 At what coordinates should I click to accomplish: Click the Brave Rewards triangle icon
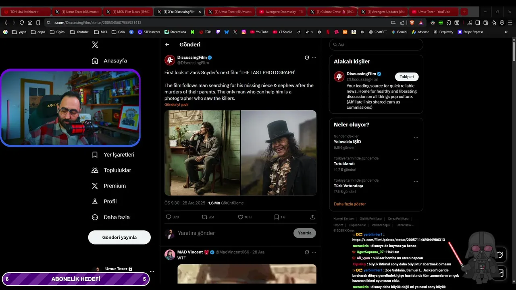421,23
